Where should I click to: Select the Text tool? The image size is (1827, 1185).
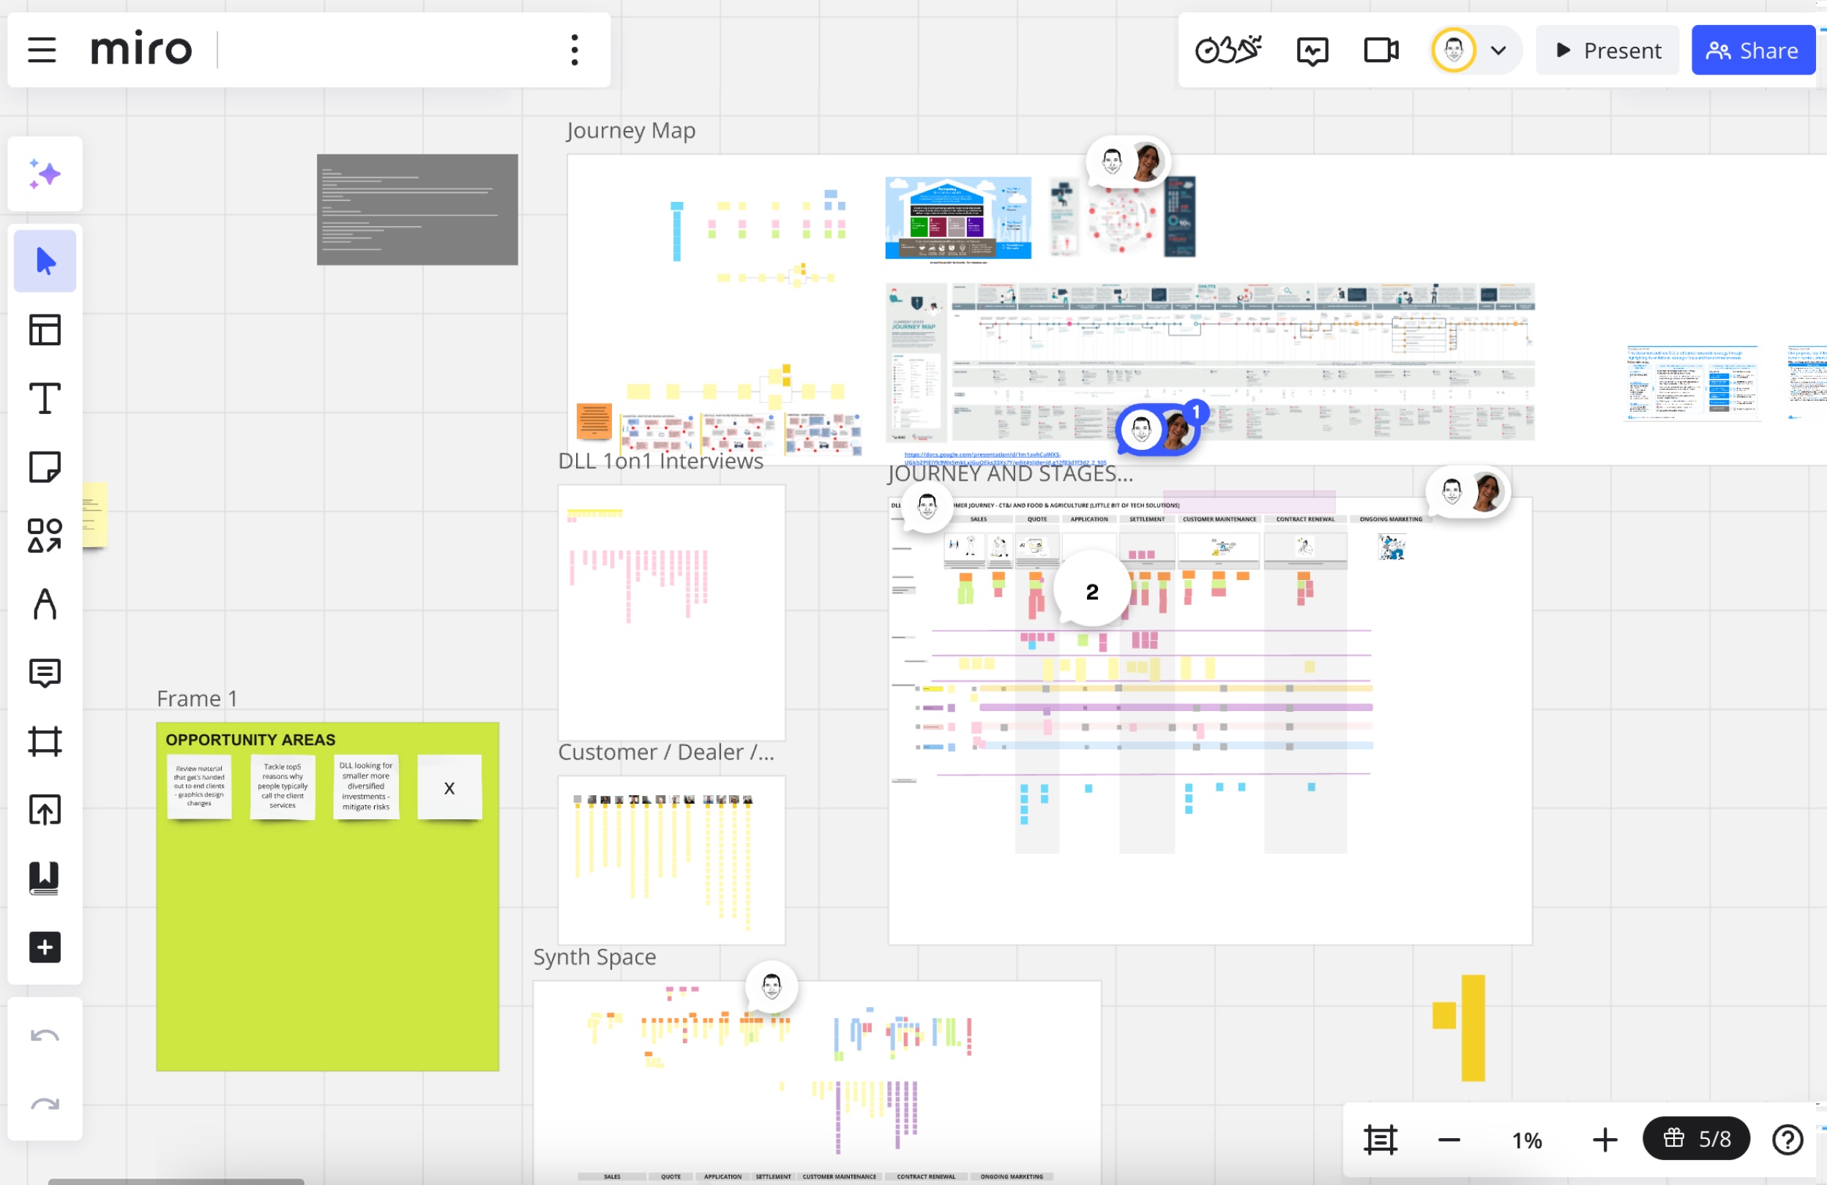point(44,398)
